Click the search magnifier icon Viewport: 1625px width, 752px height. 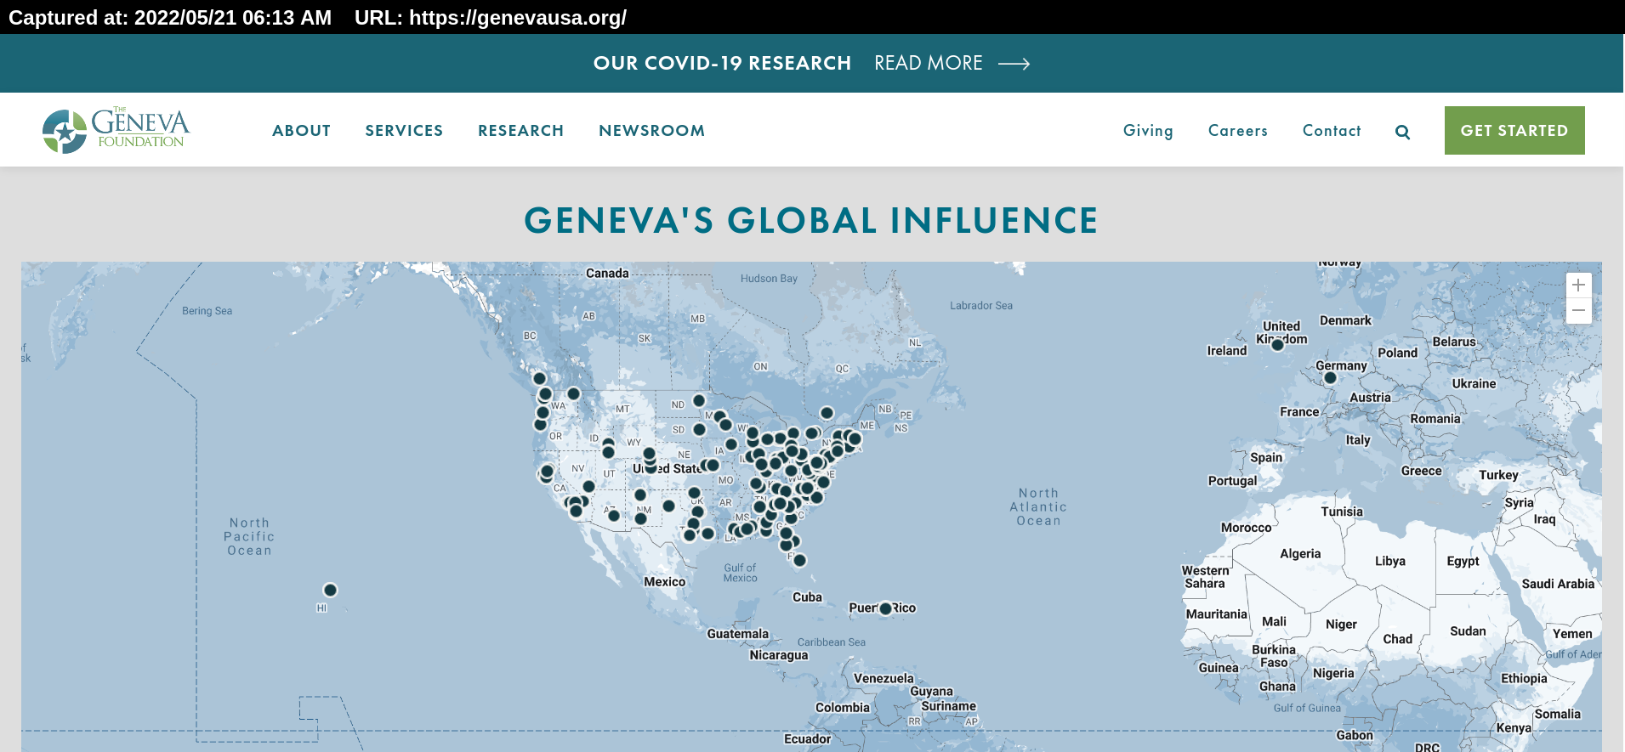(x=1402, y=132)
